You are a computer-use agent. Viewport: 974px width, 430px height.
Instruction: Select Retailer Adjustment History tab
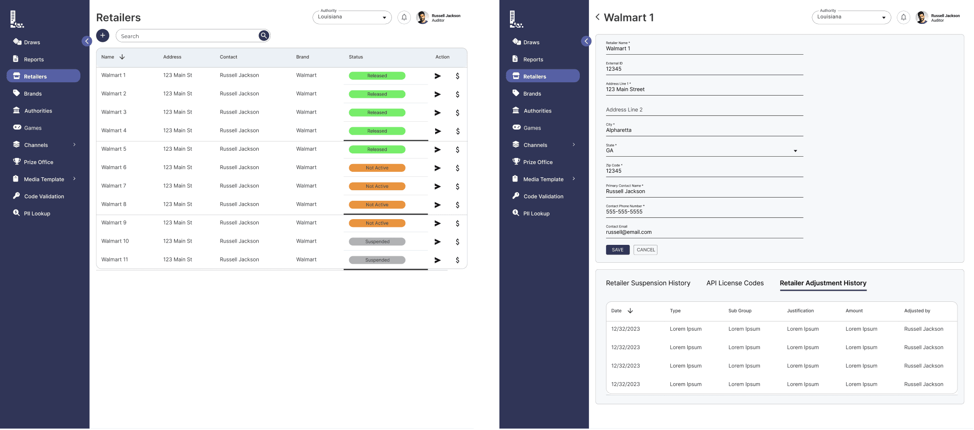pos(823,283)
